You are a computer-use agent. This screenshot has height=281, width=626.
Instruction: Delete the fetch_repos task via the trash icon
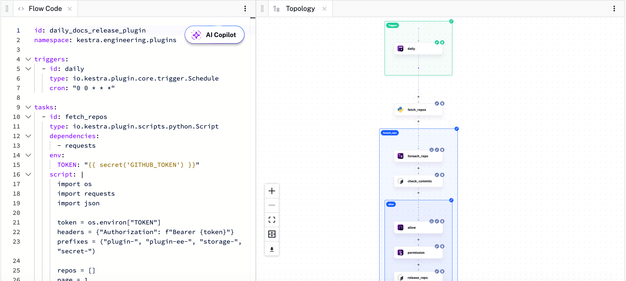[x=443, y=103]
